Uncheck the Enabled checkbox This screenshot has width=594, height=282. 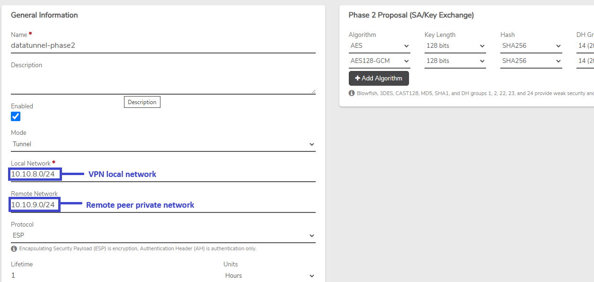[16, 116]
